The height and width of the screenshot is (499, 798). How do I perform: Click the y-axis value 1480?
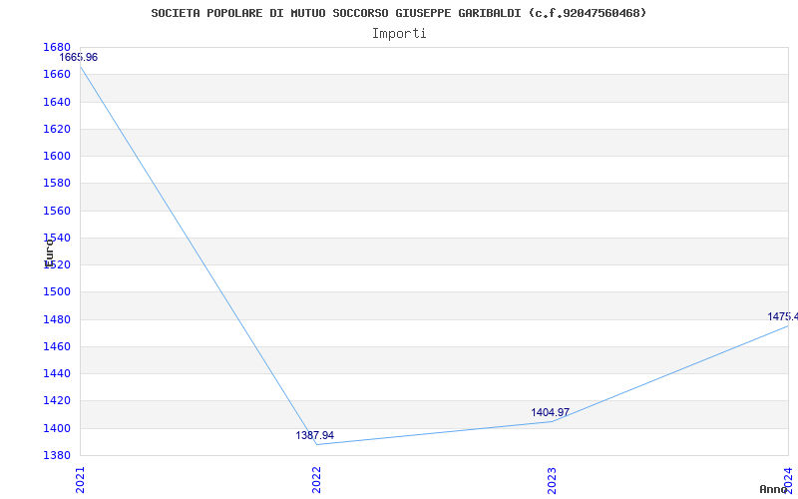57,319
